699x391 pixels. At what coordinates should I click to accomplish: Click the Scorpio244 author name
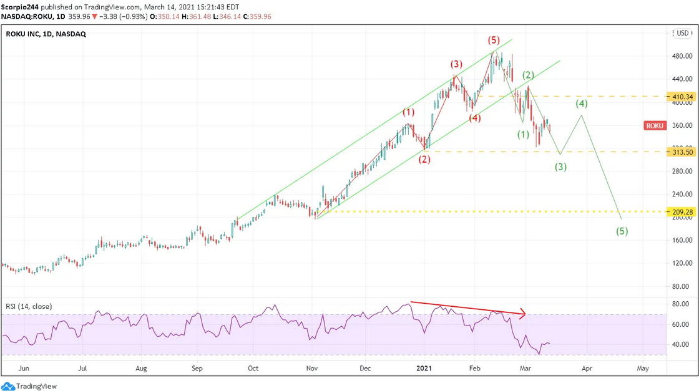click(x=19, y=7)
